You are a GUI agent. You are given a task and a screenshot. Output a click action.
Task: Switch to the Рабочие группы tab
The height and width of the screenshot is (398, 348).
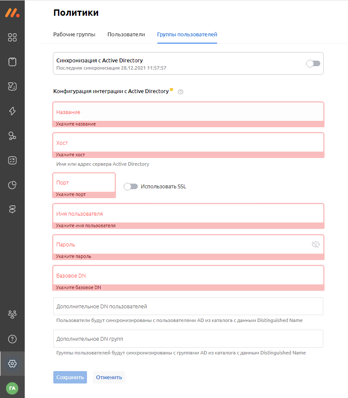pos(74,35)
